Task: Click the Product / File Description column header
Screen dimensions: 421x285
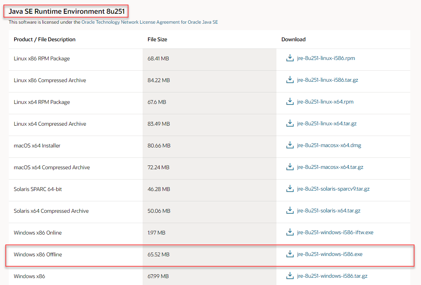Action: 45,39
